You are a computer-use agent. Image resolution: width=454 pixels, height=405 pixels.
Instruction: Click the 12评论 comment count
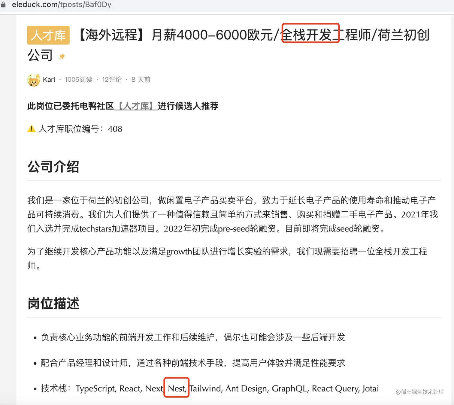[x=112, y=80]
